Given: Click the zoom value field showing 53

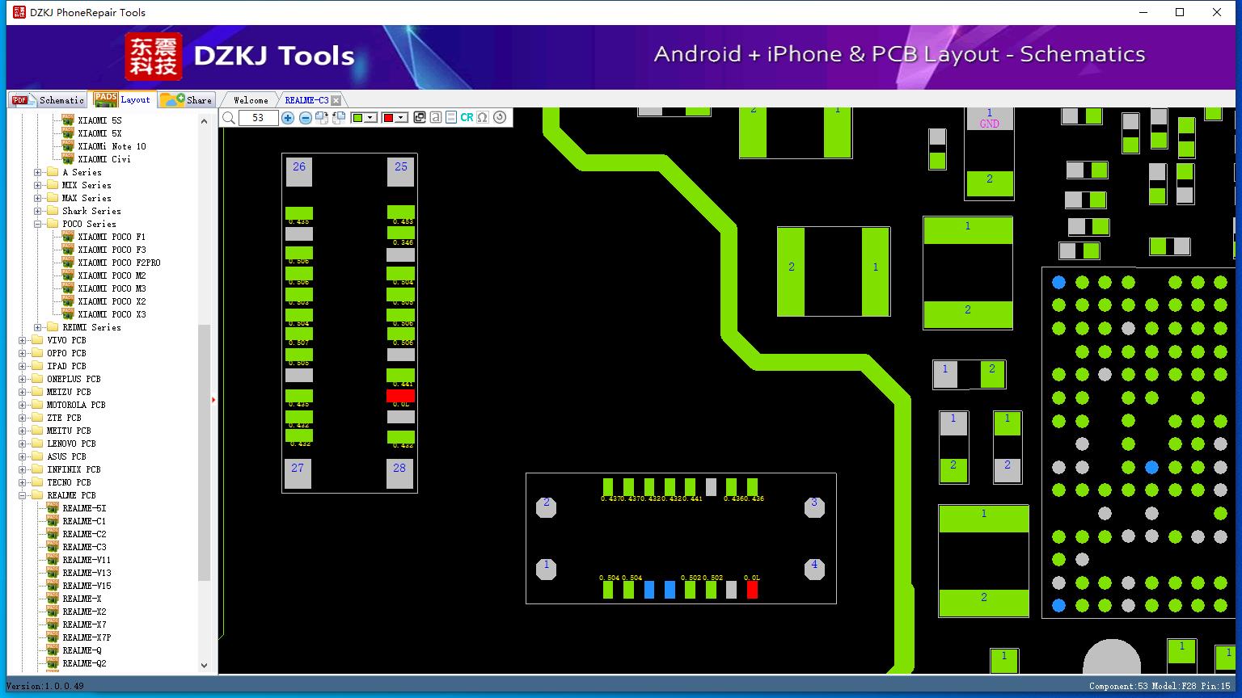Looking at the screenshot, I should point(258,118).
